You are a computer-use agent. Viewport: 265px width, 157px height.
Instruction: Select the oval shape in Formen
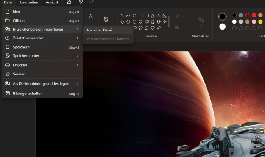point(134,16)
